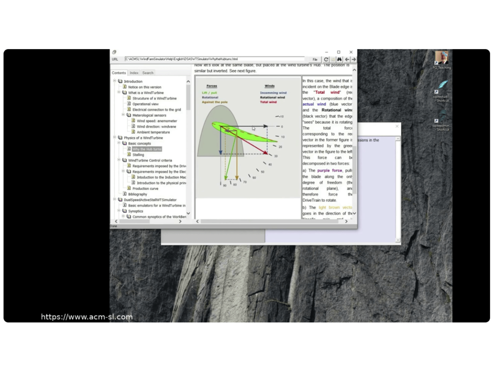494x370 pixels.
Task: Open Ambient temperature topic
Action: (x=153, y=132)
